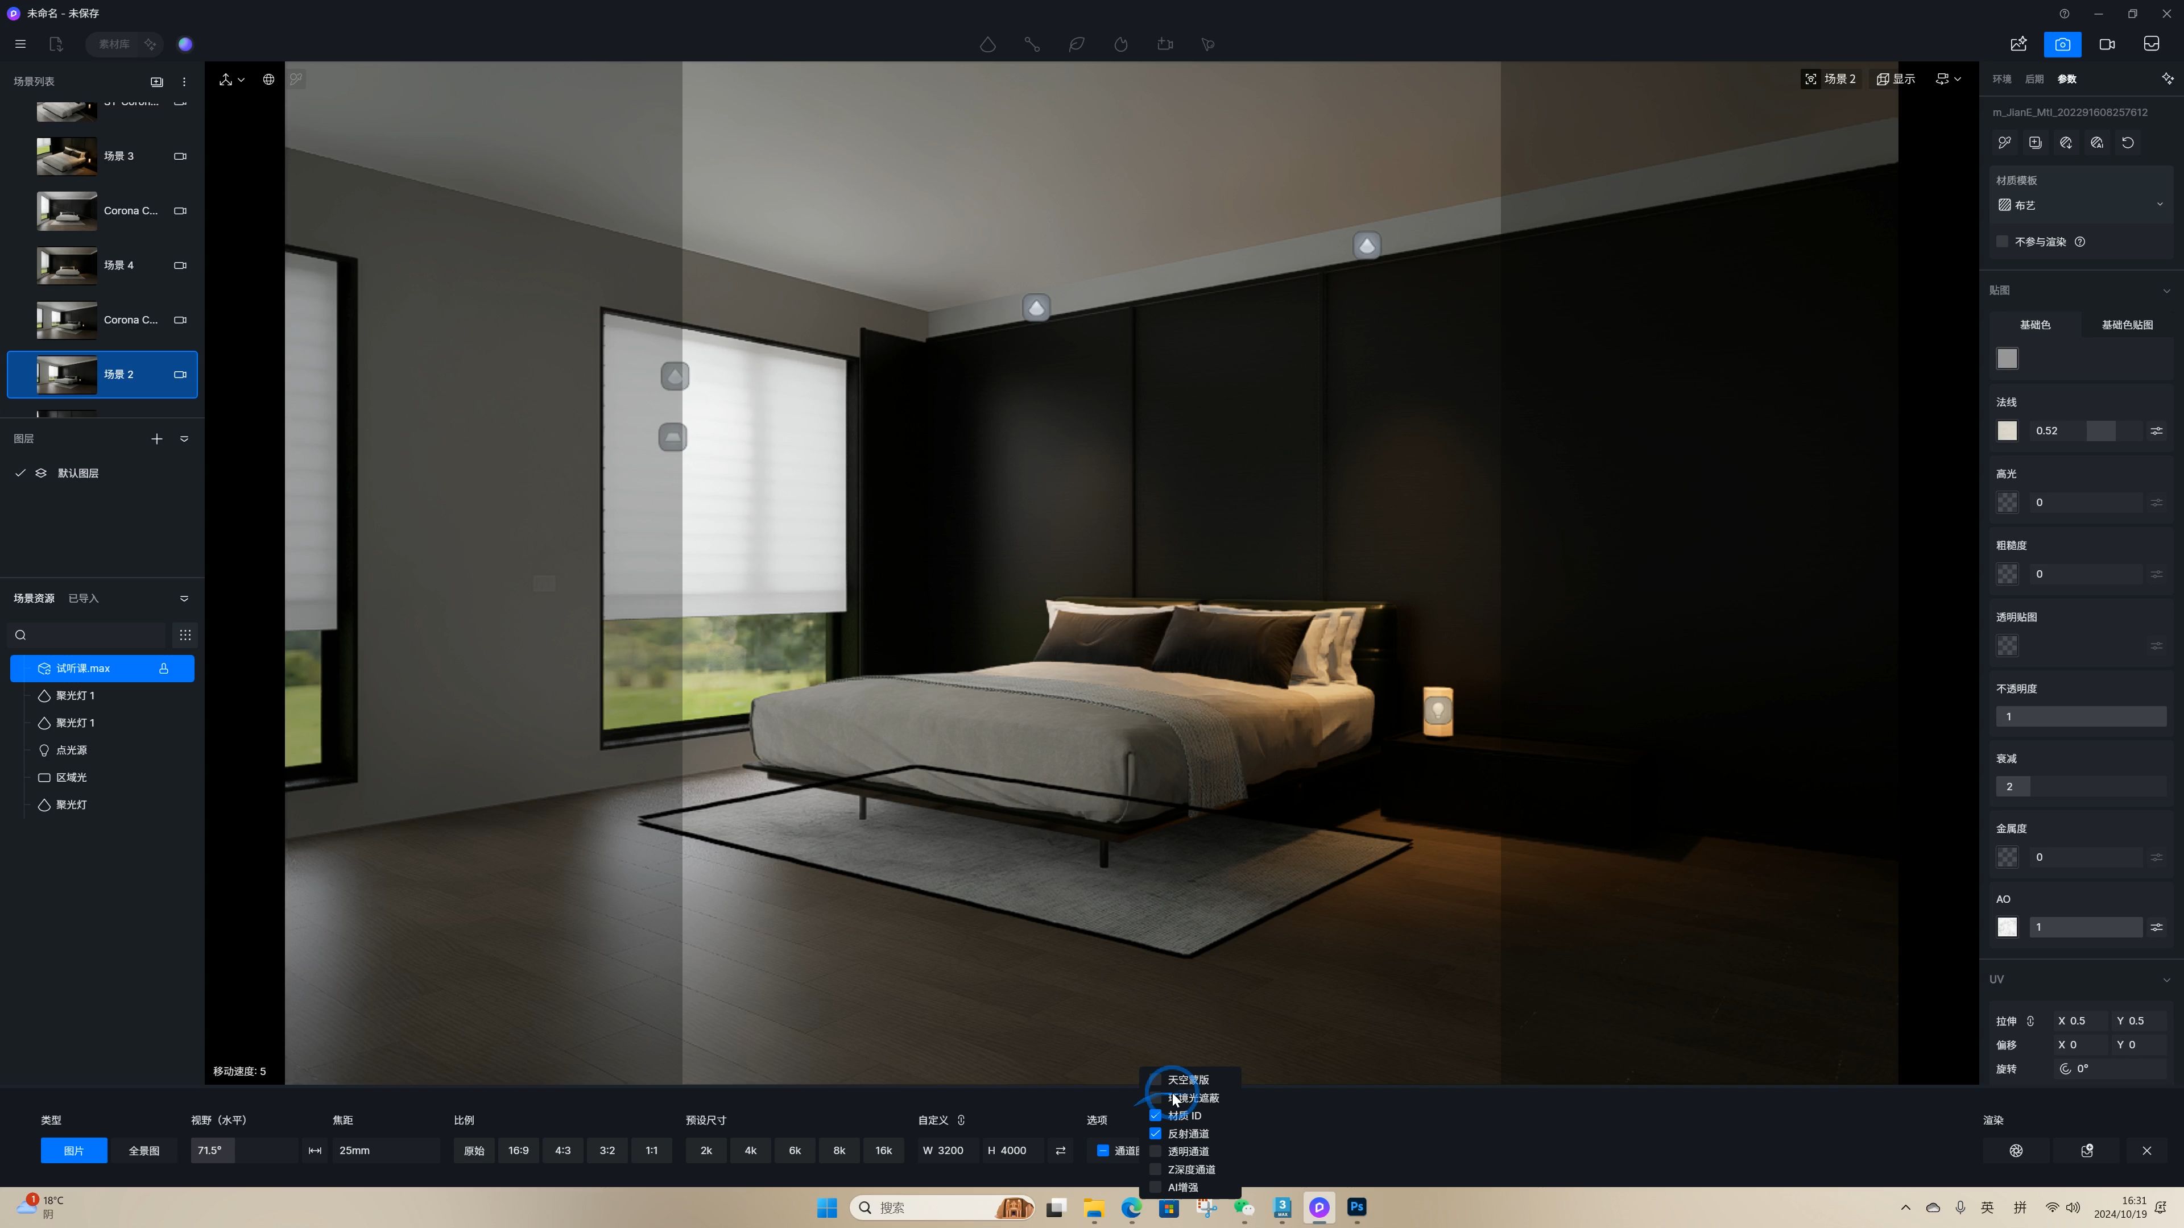This screenshot has width=2184, height=1228.
Task: Open the 已导入 tab
Action: tap(83, 598)
